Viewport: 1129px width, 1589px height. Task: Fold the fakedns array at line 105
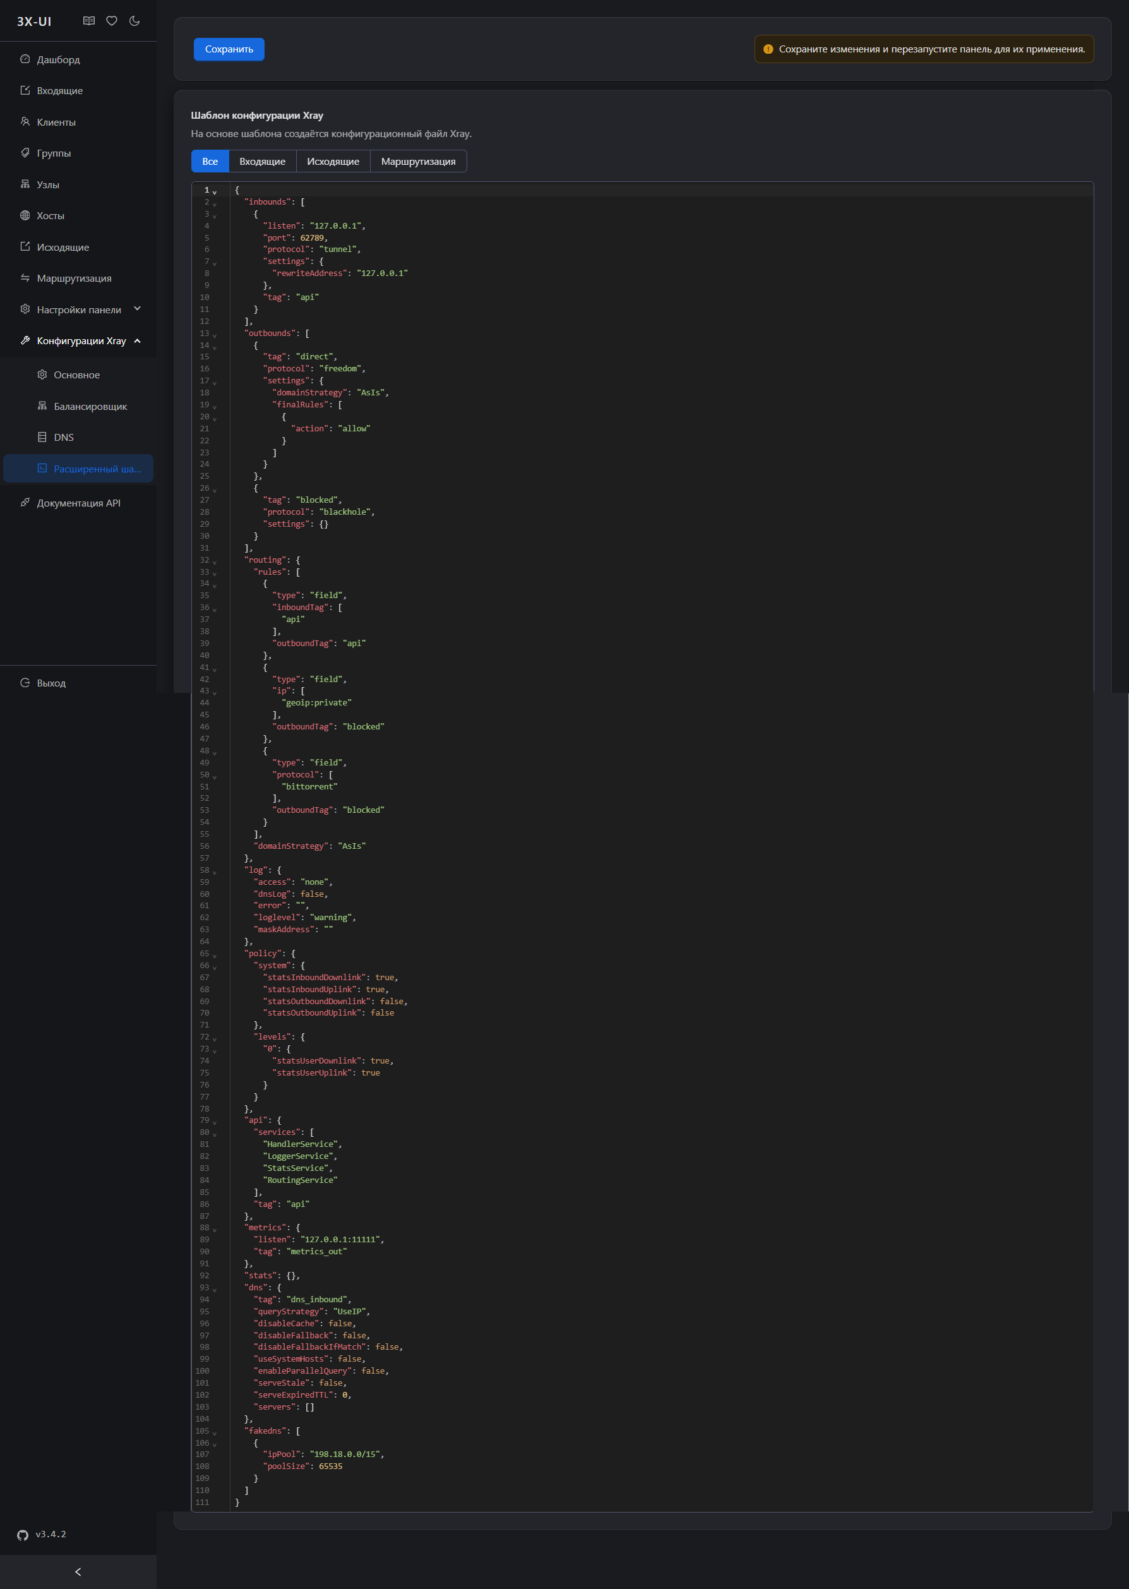coord(215,1432)
